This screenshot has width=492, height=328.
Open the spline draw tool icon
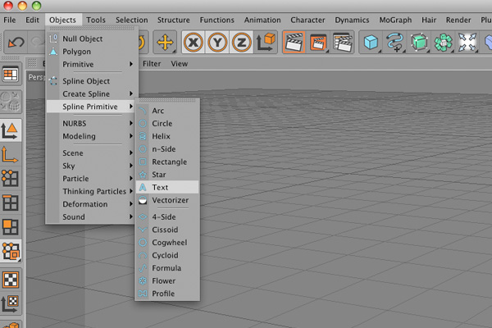[394, 42]
